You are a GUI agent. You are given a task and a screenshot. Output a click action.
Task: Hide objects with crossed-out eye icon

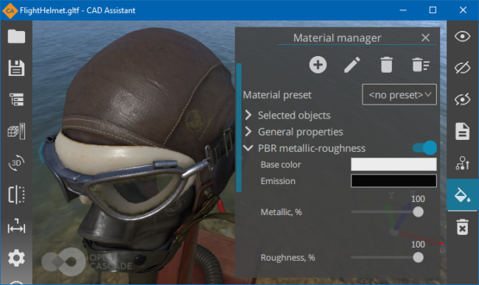(462, 68)
